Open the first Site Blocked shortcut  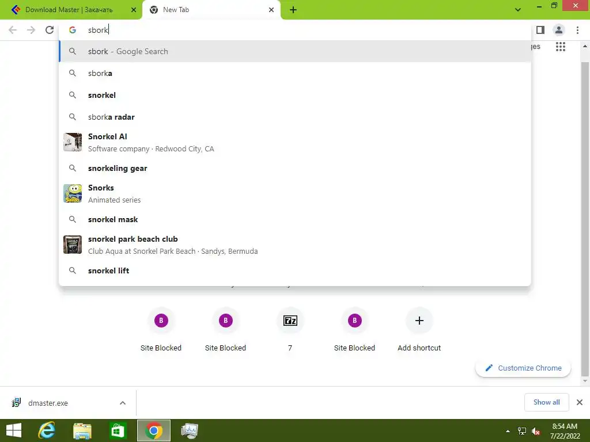161,330
